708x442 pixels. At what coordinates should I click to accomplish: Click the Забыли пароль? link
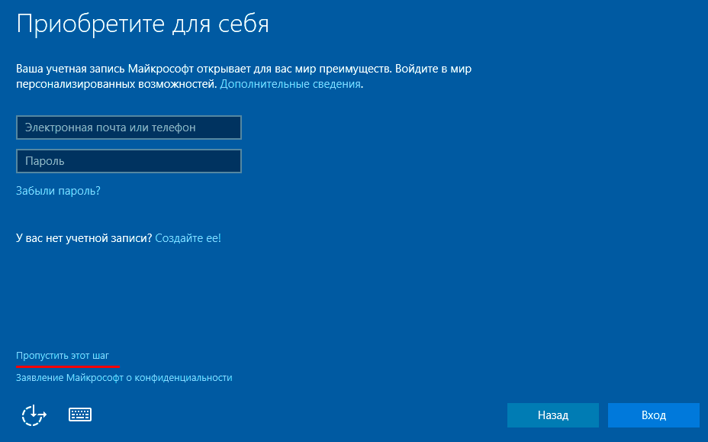coord(58,191)
